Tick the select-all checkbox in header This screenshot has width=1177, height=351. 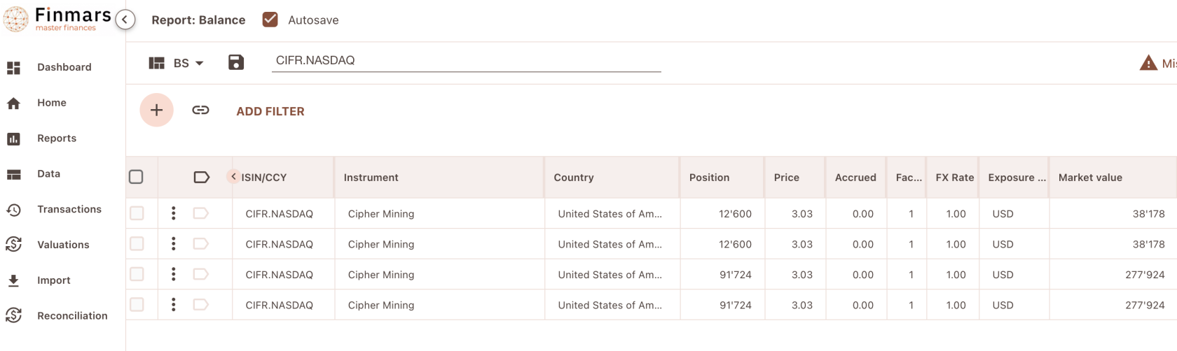pyautogui.click(x=137, y=177)
